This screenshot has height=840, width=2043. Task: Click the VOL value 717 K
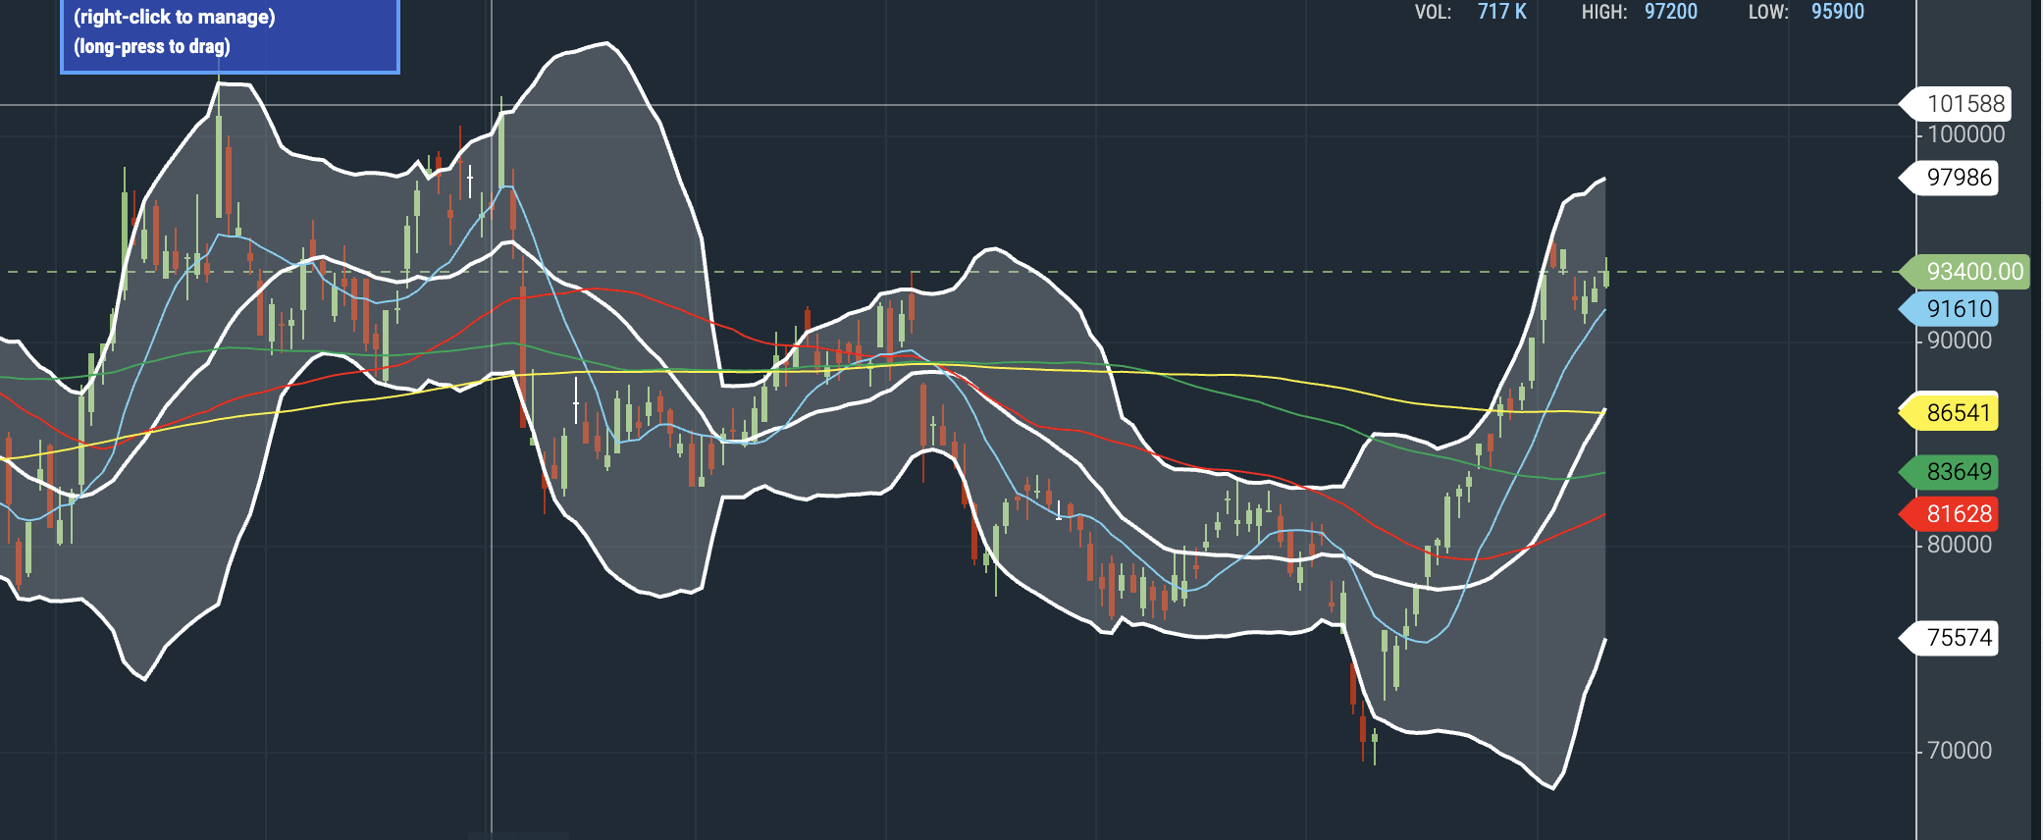[x=1501, y=12]
